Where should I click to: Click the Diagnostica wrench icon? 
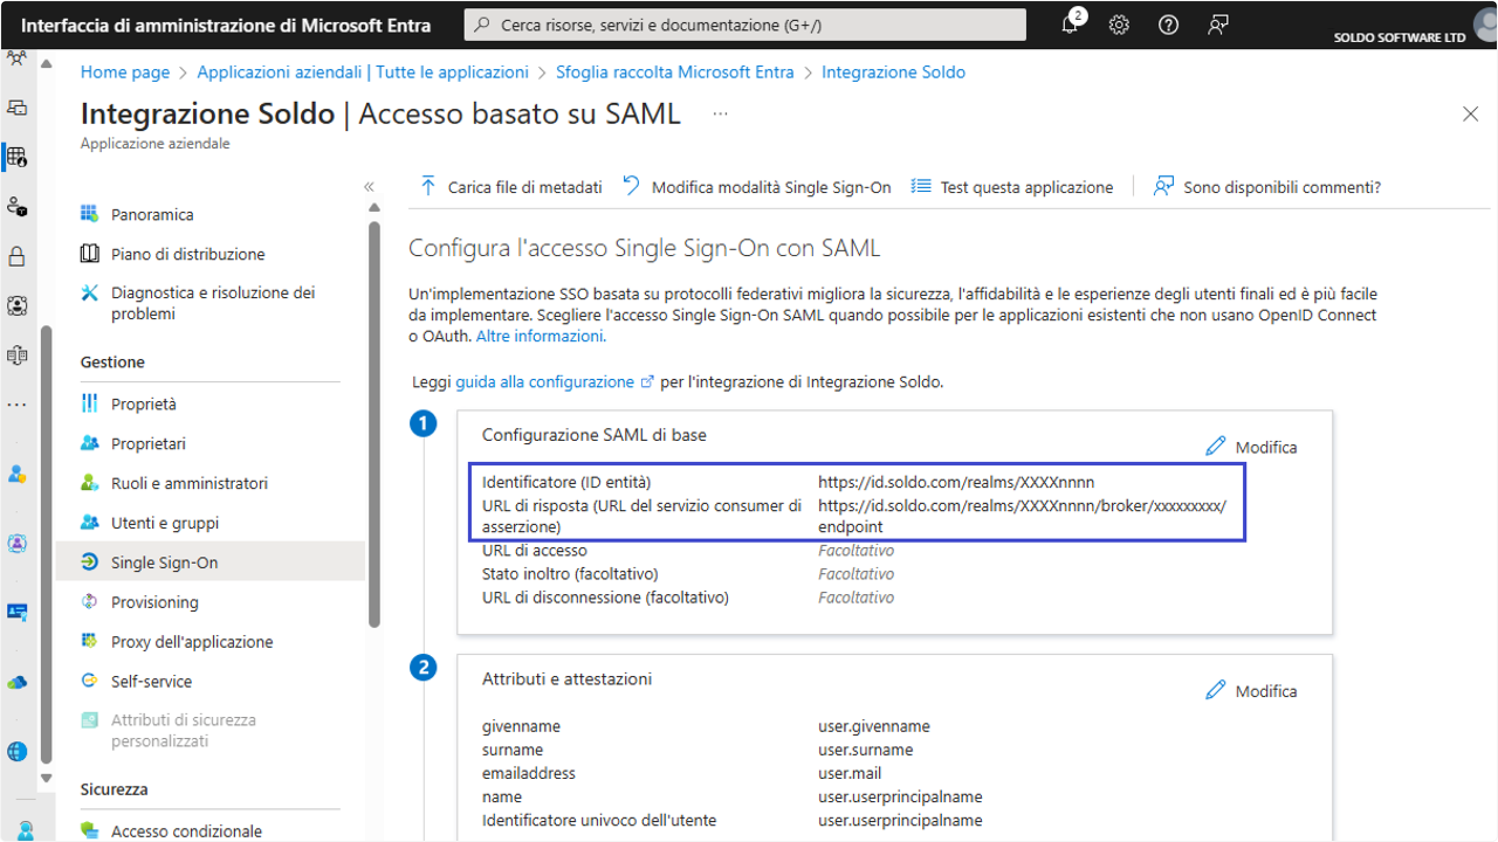pos(89,292)
